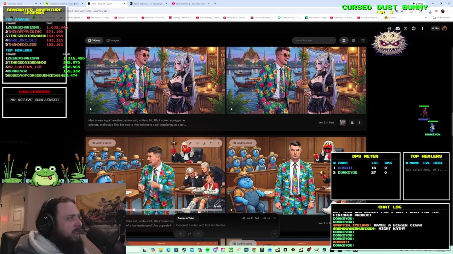Play the second Thai bar video

pos(231,109)
